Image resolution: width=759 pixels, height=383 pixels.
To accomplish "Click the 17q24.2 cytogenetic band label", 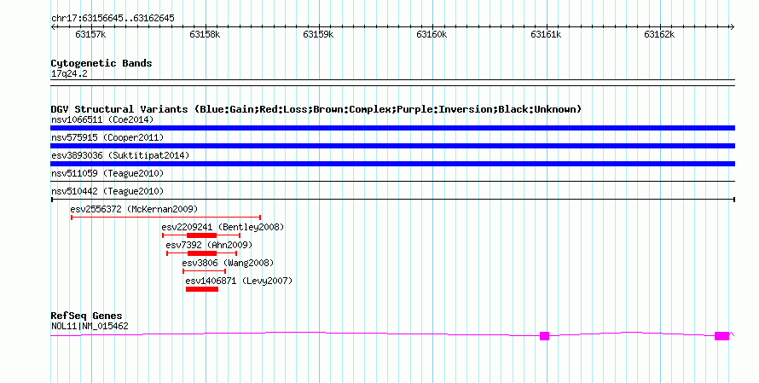I will coord(69,73).
